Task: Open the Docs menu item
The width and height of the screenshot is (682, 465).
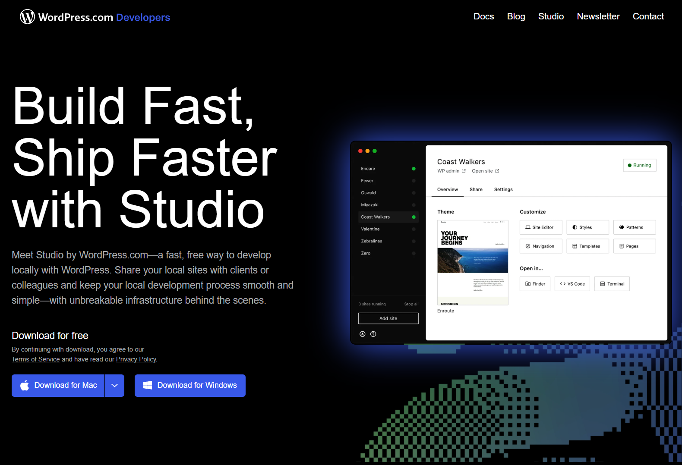Action: [x=483, y=16]
